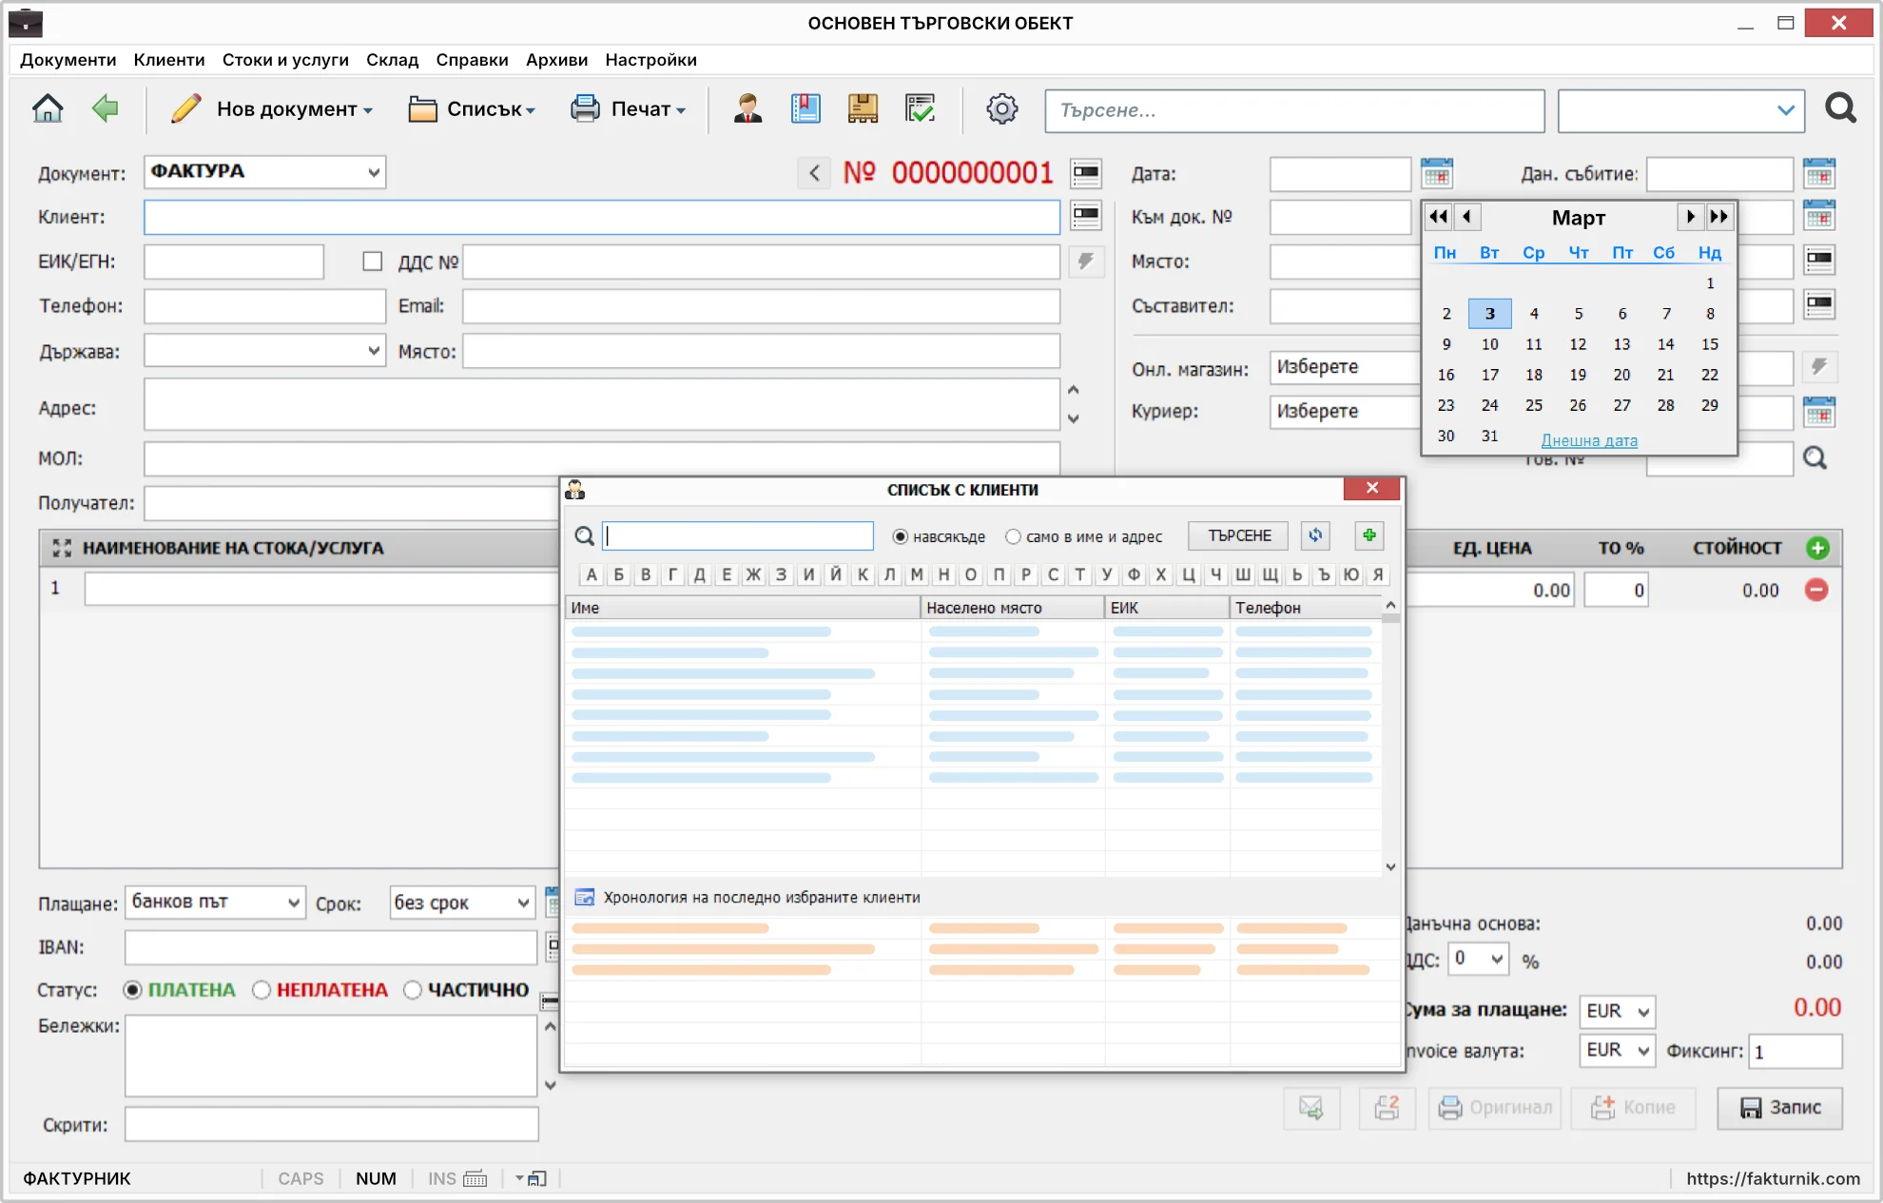This screenshot has width=1883, height=1203.
Task: Click the green add client plus icon
Action: 1369,535
